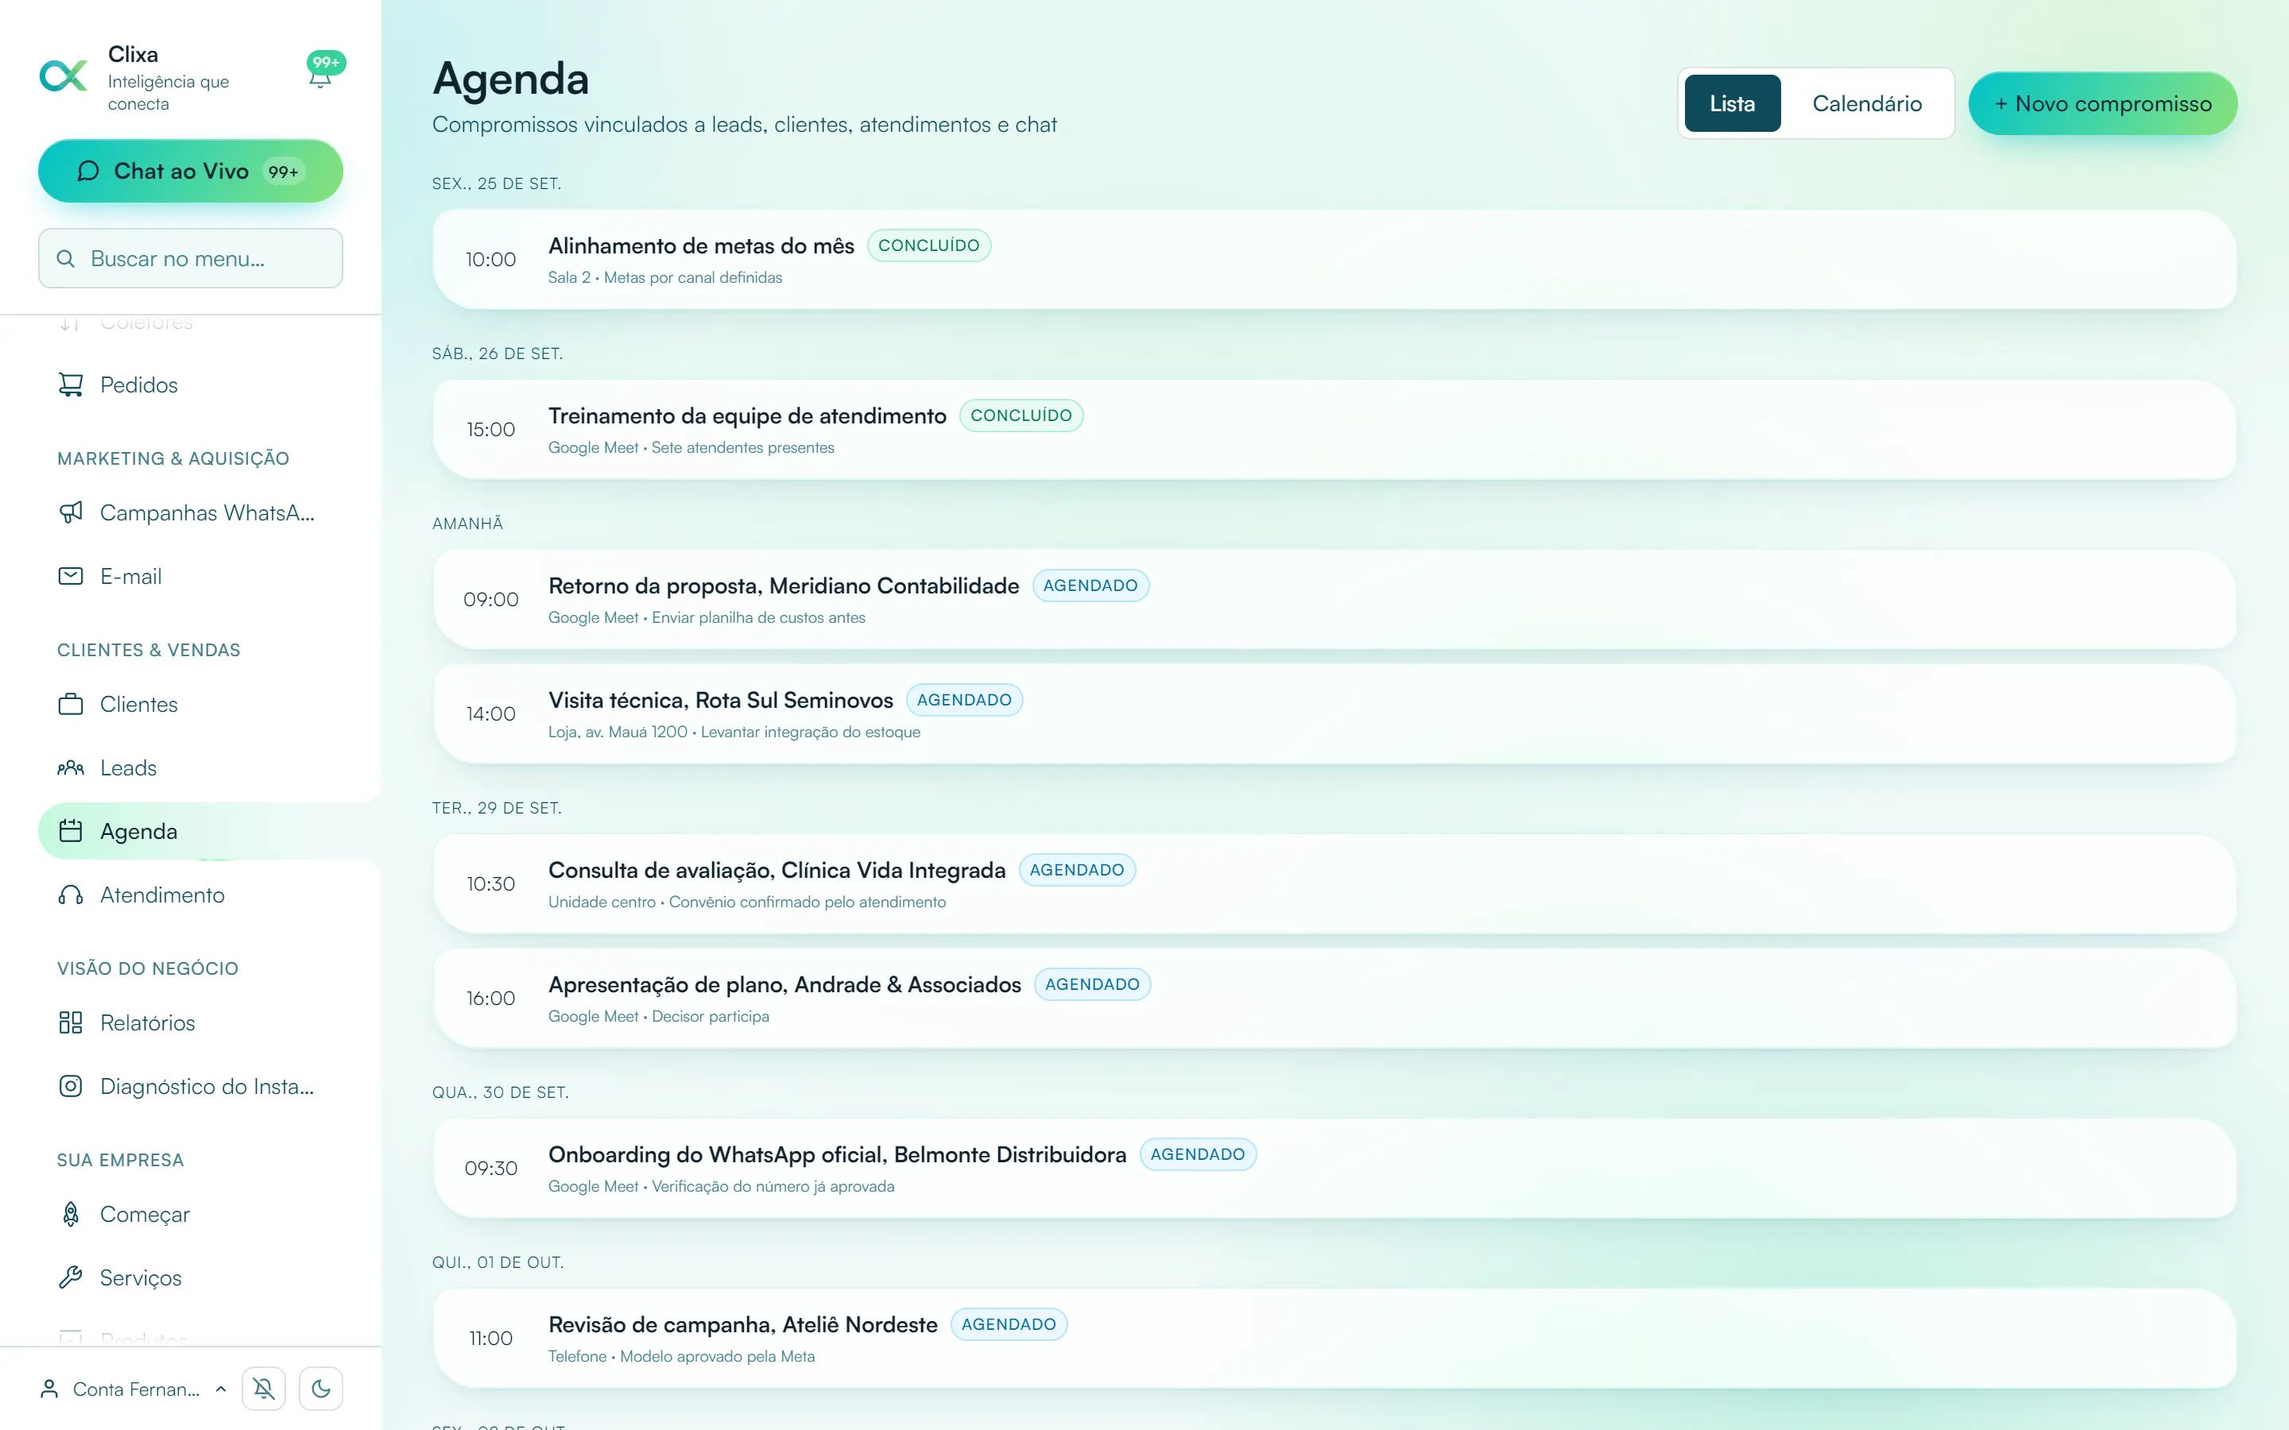Switch to Calendário view

1867,103
